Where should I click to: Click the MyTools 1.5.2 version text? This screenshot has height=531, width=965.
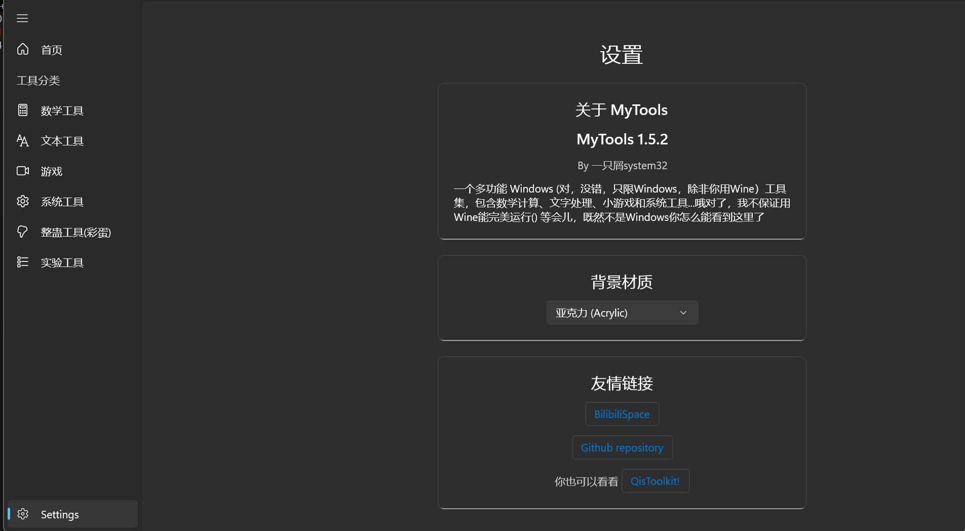pyautogui.click(x=622, y=139)
